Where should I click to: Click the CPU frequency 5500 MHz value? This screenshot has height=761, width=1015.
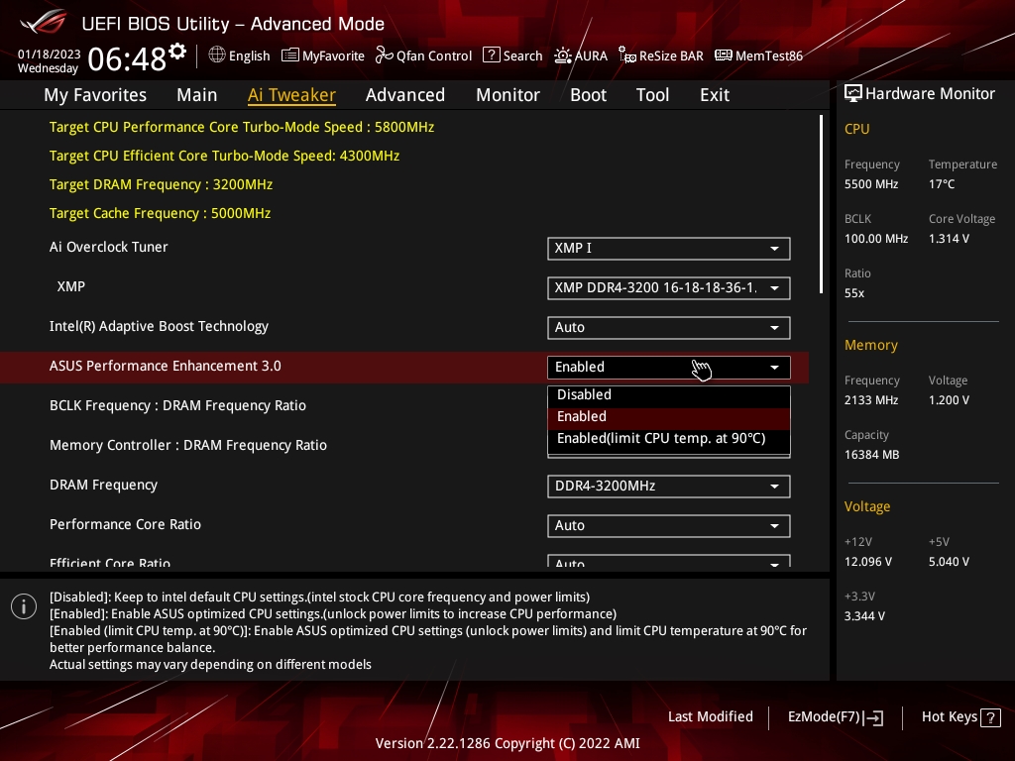click(x=871, y=183)
